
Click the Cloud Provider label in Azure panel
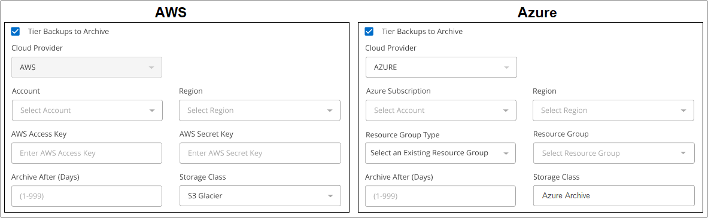click(391, 48)
